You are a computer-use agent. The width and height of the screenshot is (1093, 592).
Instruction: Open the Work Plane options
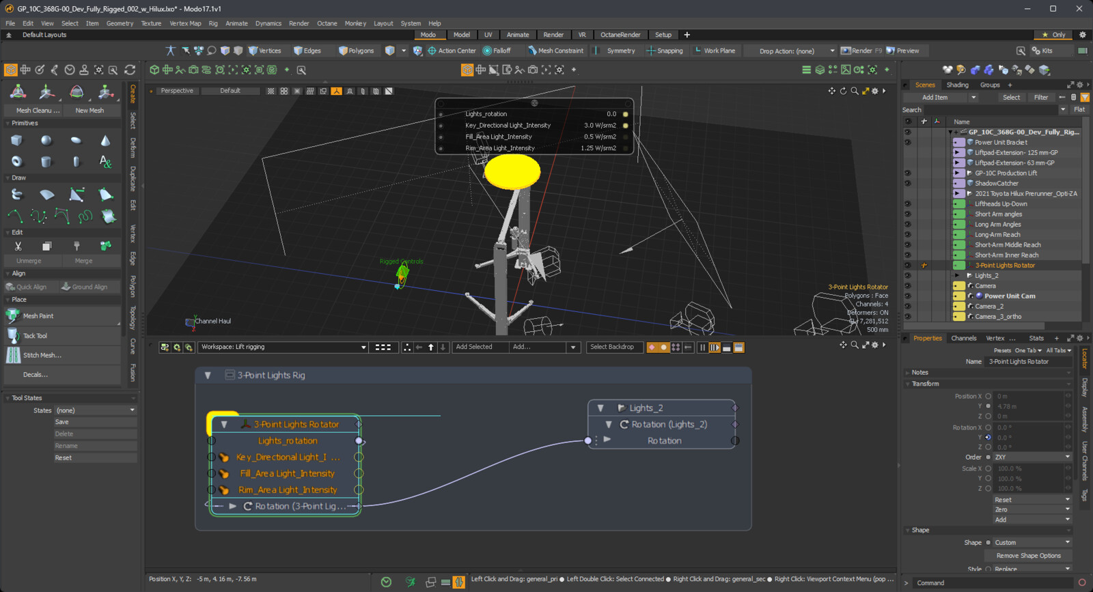coord(715,51)
